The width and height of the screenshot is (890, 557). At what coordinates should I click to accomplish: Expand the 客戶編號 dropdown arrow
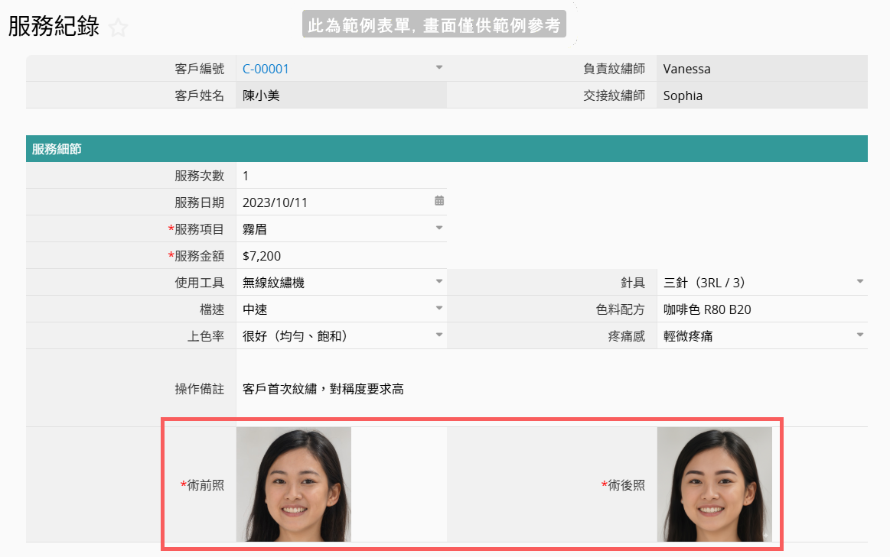439,68
